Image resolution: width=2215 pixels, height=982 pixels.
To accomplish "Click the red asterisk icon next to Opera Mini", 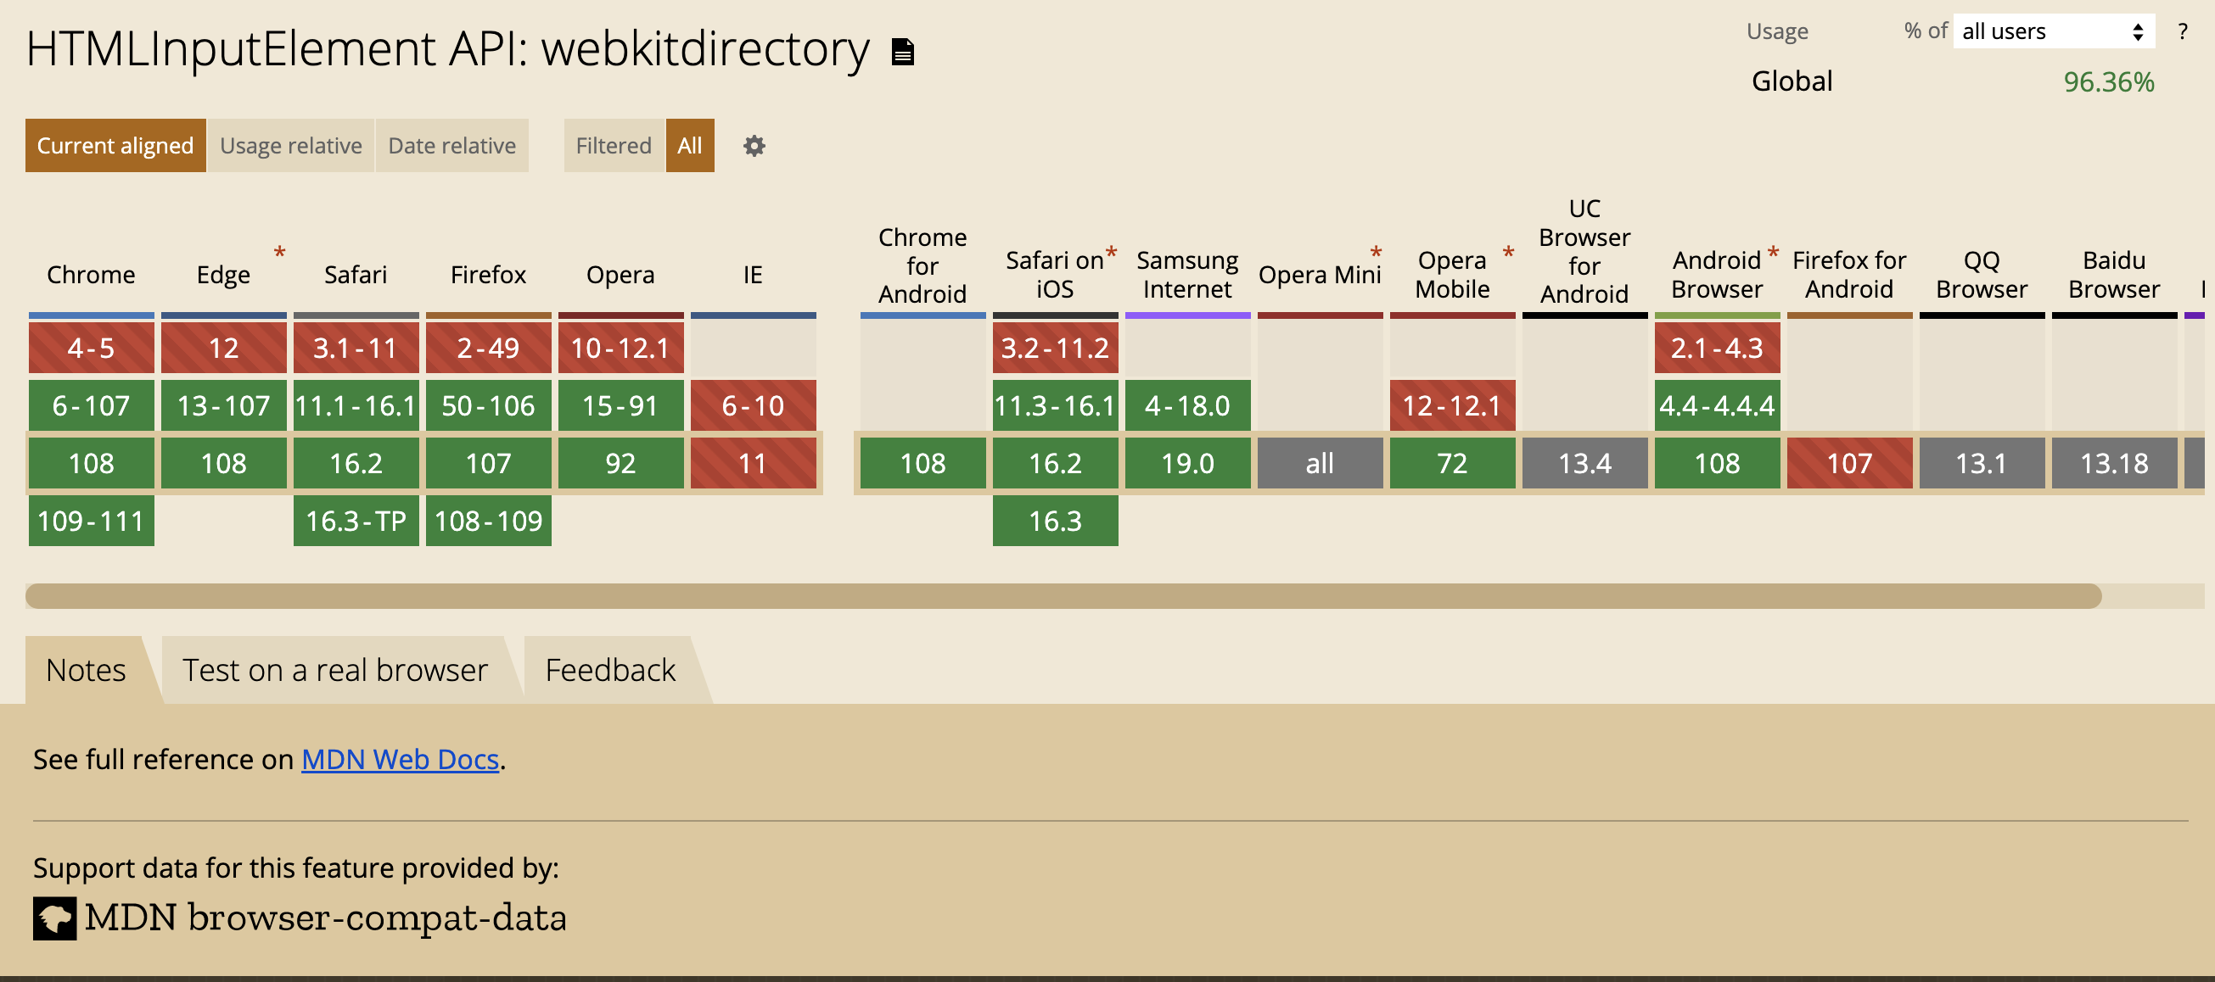I will point(1376,249).
